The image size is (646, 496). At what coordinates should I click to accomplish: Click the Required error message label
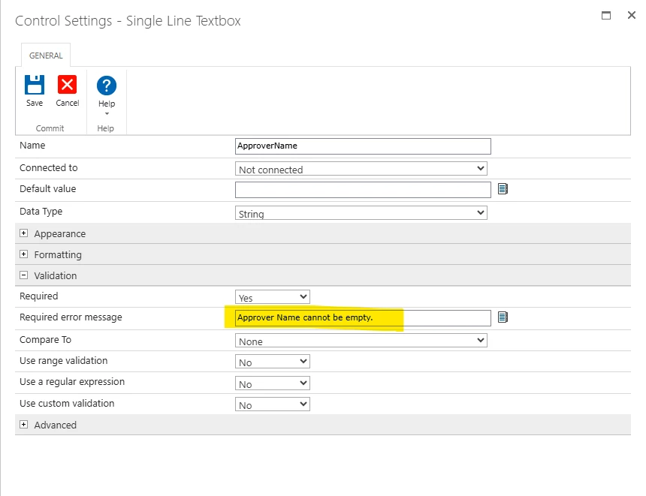(x=71, y=317)
